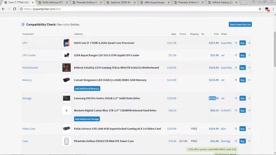
Task: Open the Intel Core i7-7700K product thumbnail
Action: [66, 43]
